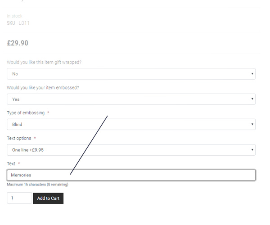Viewport: 270px width, 225px height.
Task: Open the Text options One line dropdown
Action: 131,150
